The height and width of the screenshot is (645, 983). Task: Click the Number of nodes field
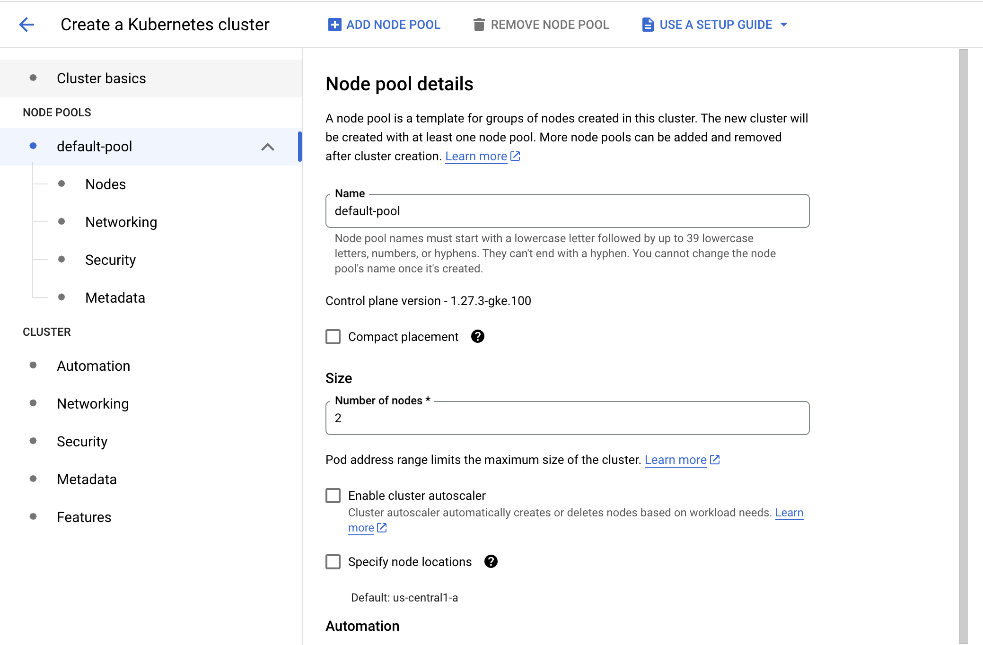pyautogui.click(x=567, y=418)
